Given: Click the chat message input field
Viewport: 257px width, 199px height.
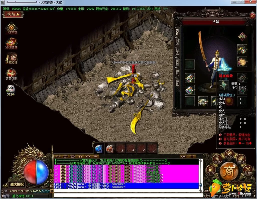Looking at the screenshot, I should (128, 195).
